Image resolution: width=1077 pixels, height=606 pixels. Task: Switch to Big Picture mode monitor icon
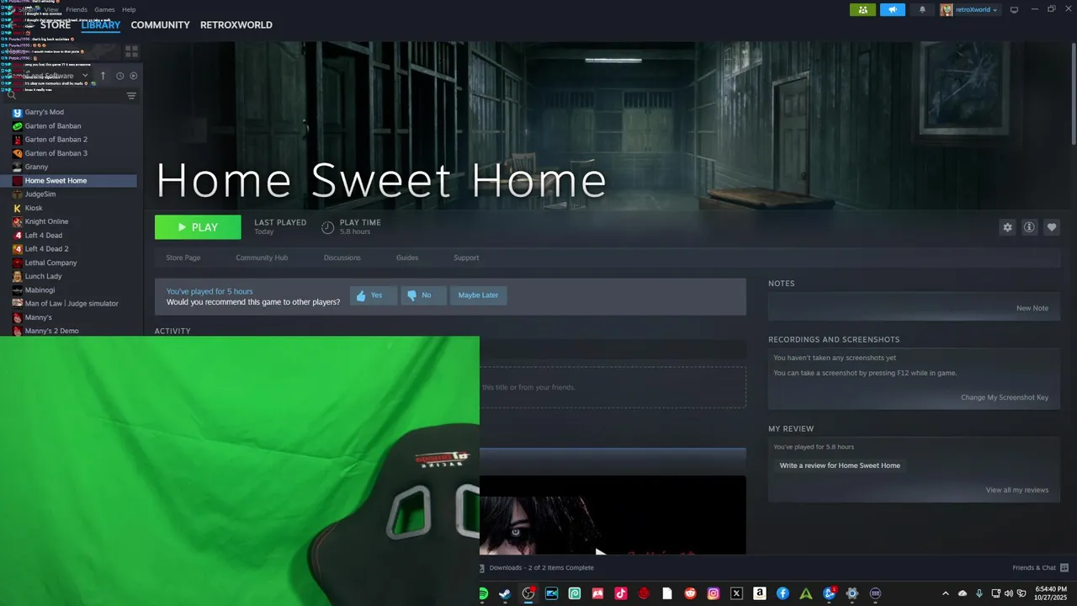1014,10
